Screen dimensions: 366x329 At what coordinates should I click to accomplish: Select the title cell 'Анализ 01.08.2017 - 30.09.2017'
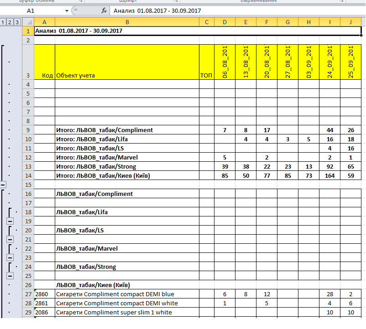[x=198, y=31]
